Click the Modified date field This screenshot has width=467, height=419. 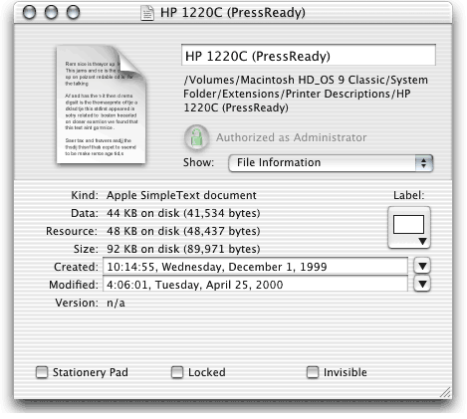(255, 285)
